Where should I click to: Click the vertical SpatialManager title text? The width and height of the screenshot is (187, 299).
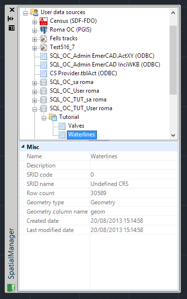tap(11, 253)
